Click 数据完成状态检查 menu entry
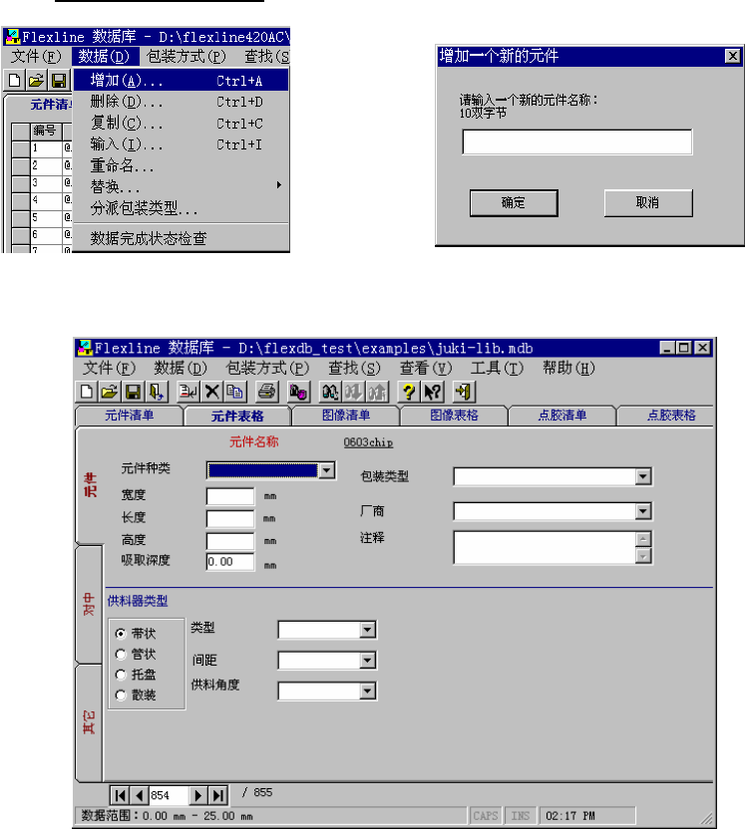Image resolution: width=745 pixels, height=829 pixels. [x=181, y=238]
